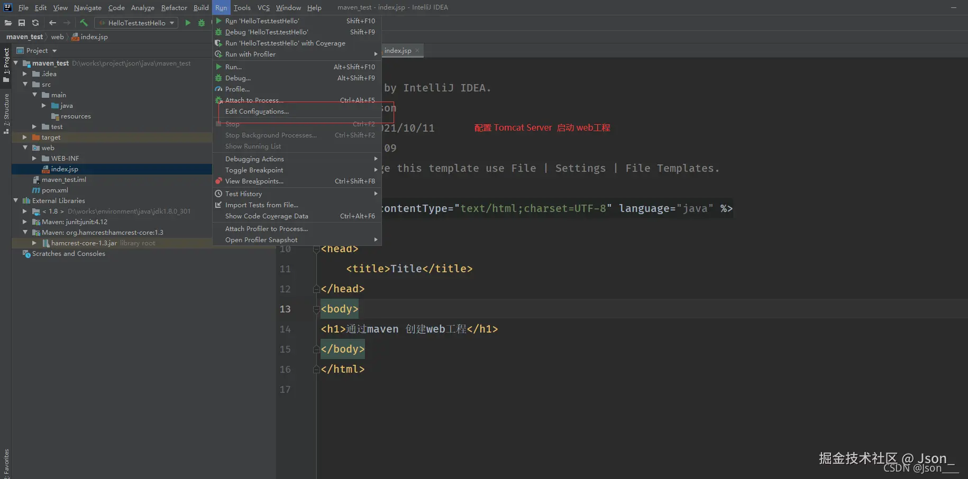The image size is (968, 479).
Task: Open the Refactor menu
Action: click(x=174, y=7)
